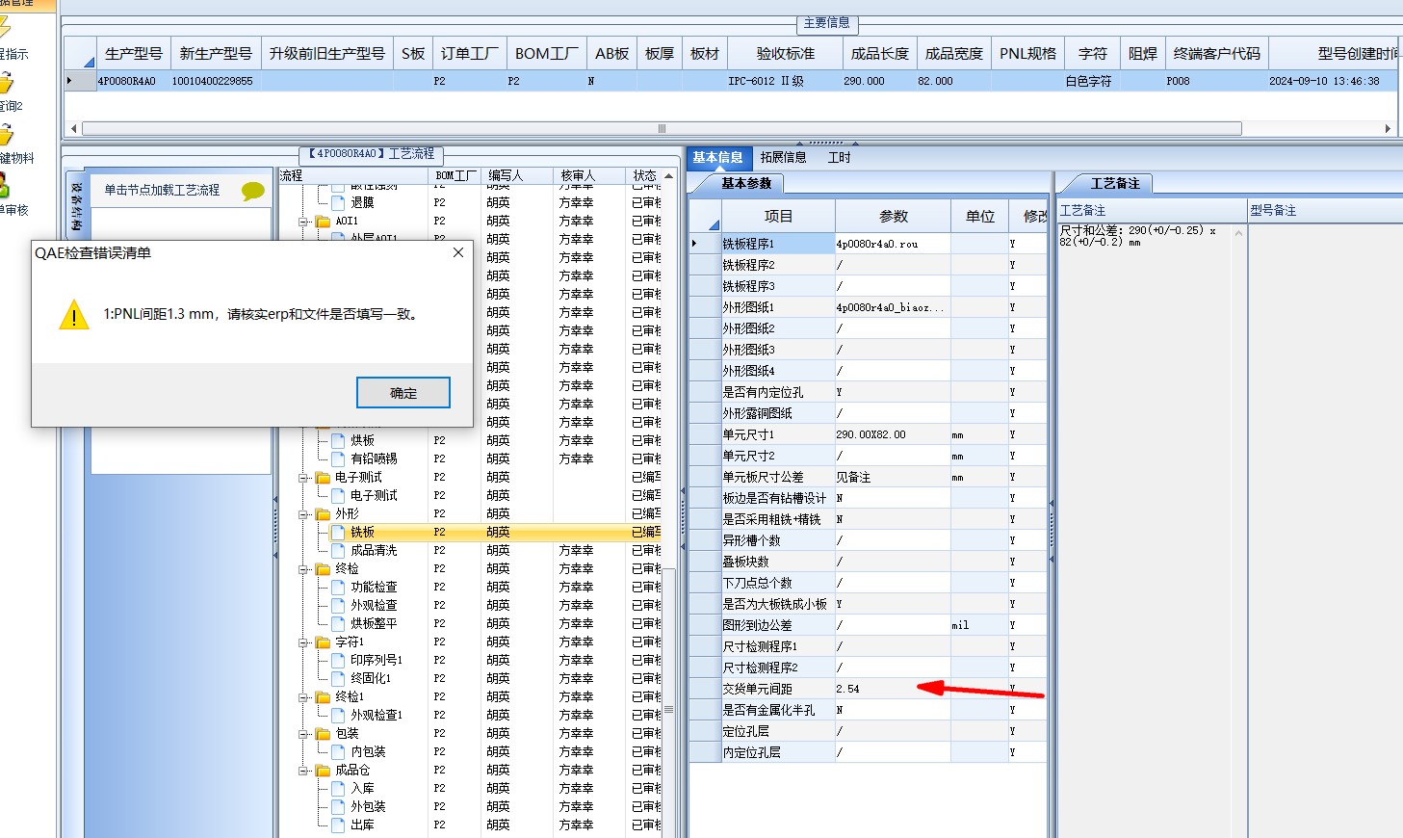The height and width of the screenshot is (838, 1403).
Task: Click the document icon of 终固化1
Action: [x=338, y=678]
